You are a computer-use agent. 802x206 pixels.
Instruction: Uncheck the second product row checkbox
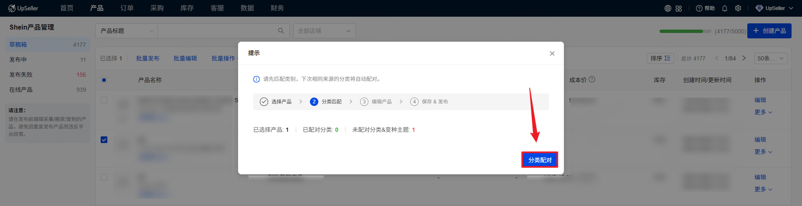(104, 140)
